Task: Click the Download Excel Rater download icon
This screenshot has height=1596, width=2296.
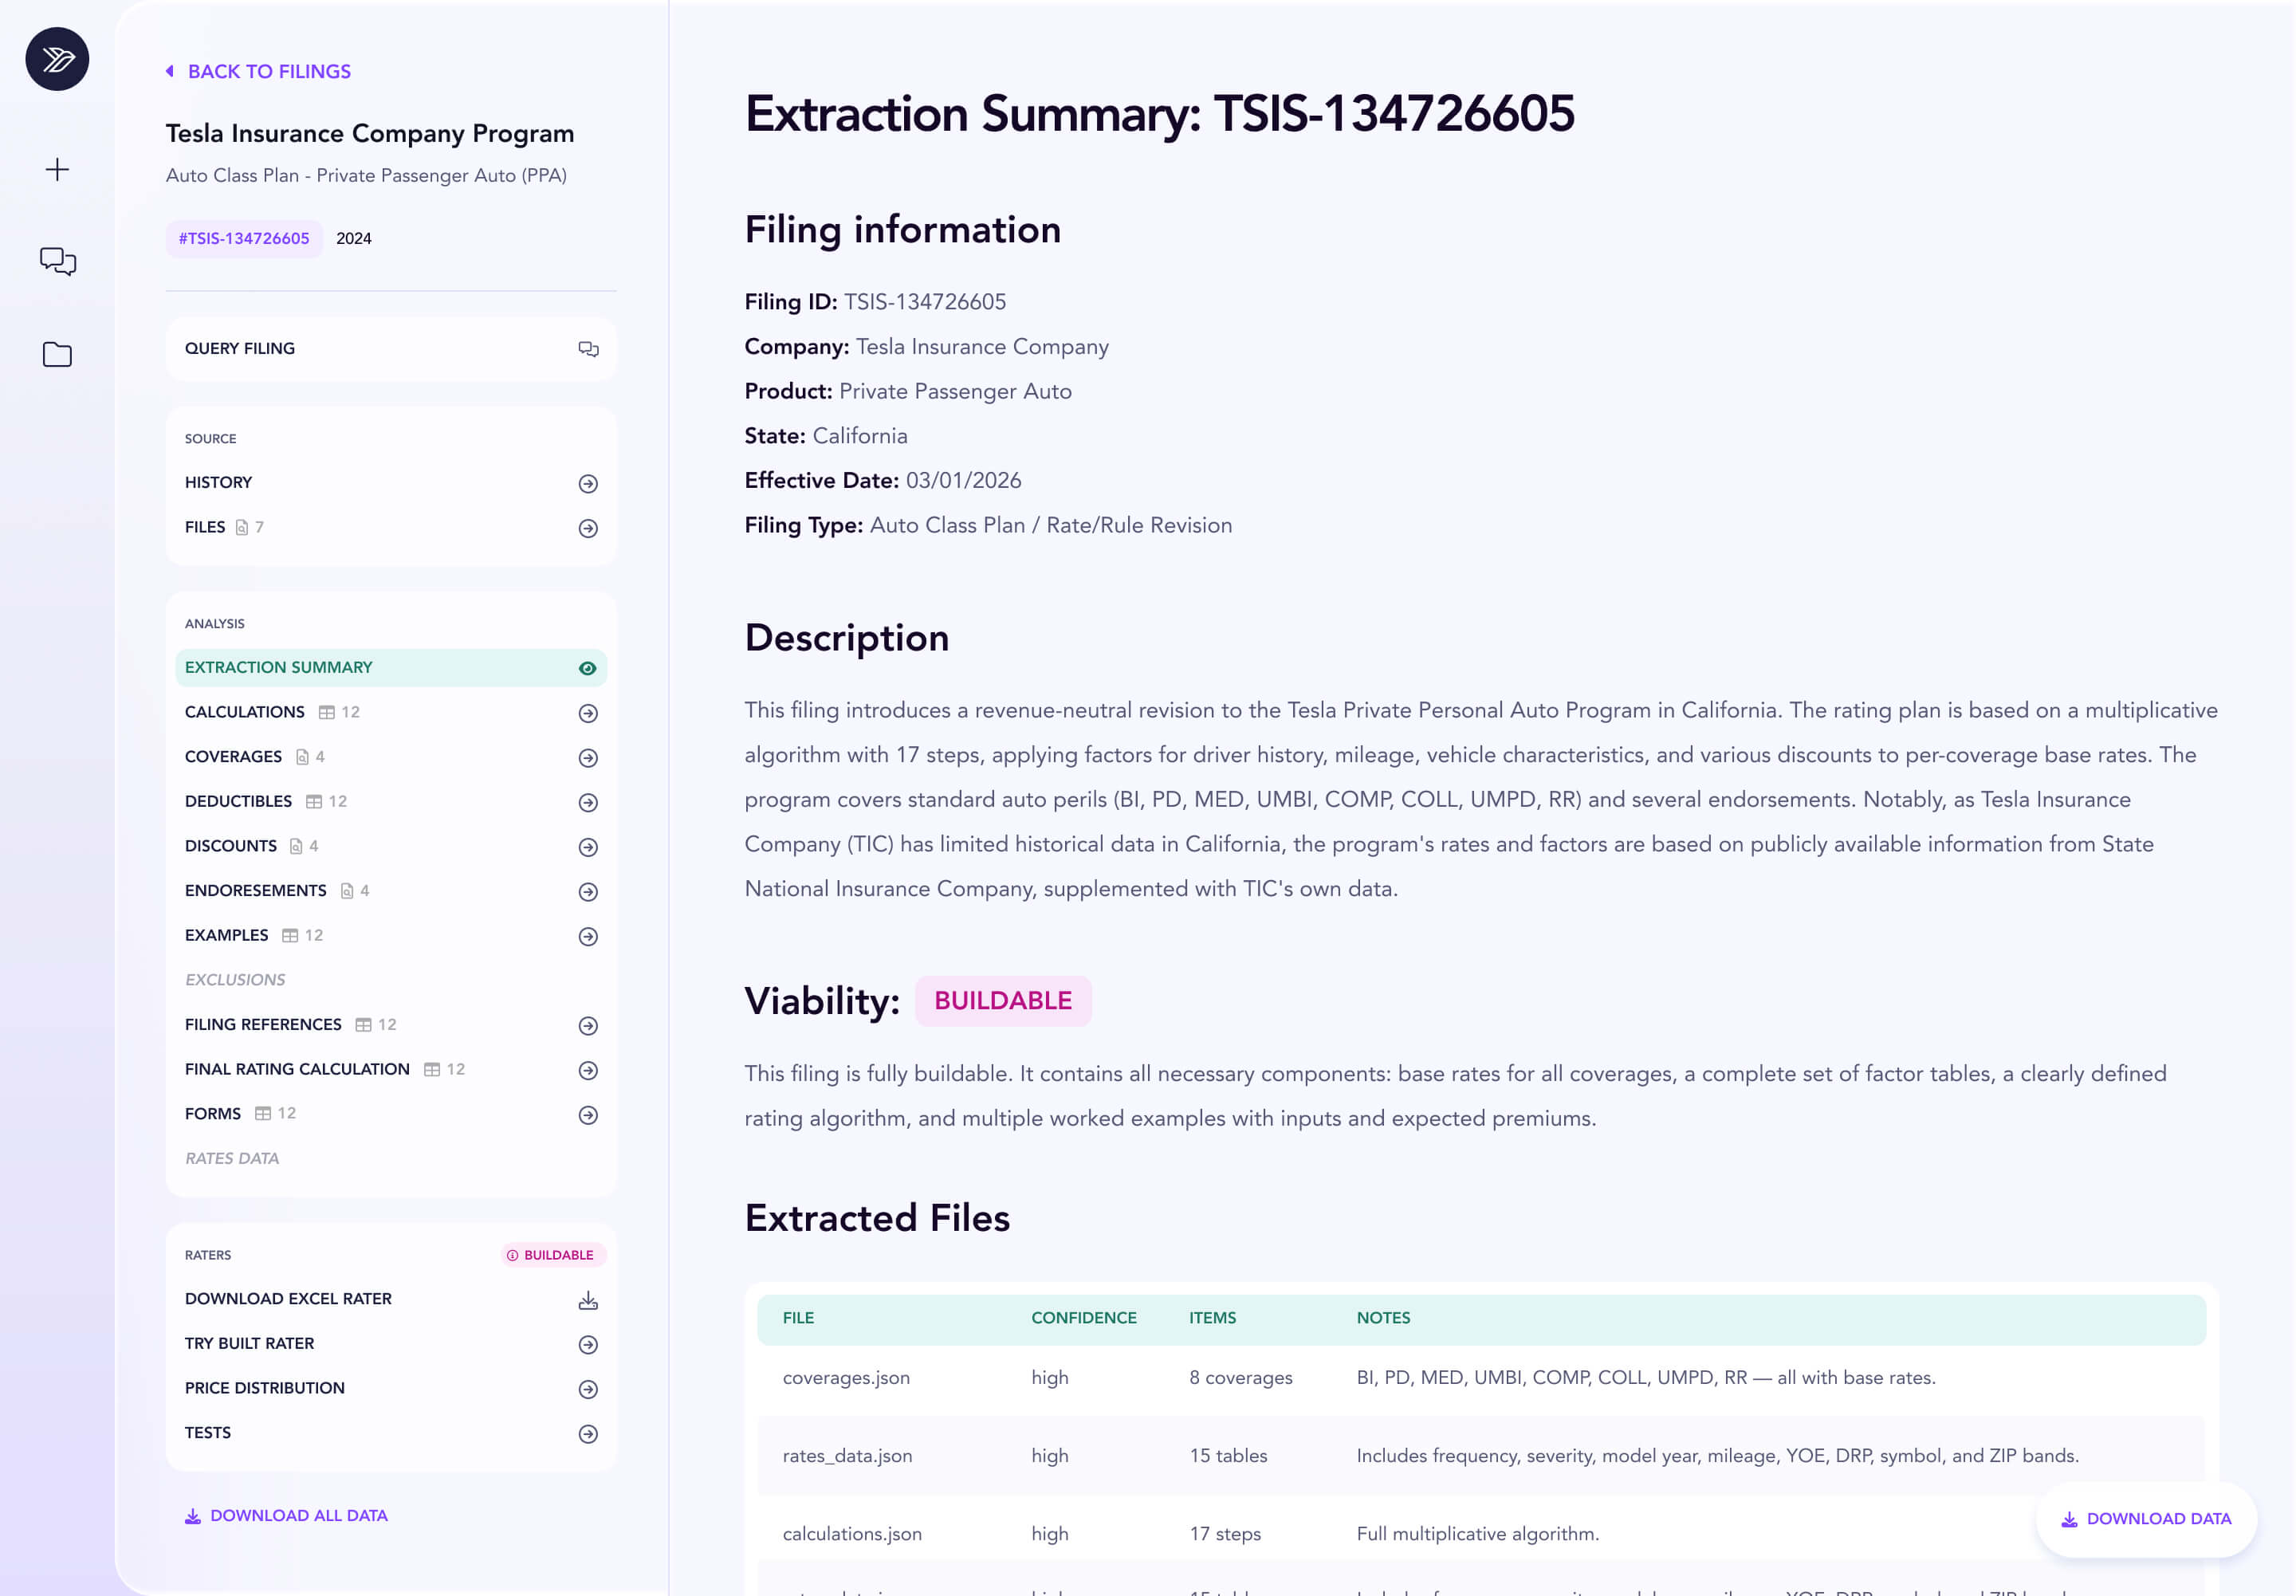Action: [588, 1300]
